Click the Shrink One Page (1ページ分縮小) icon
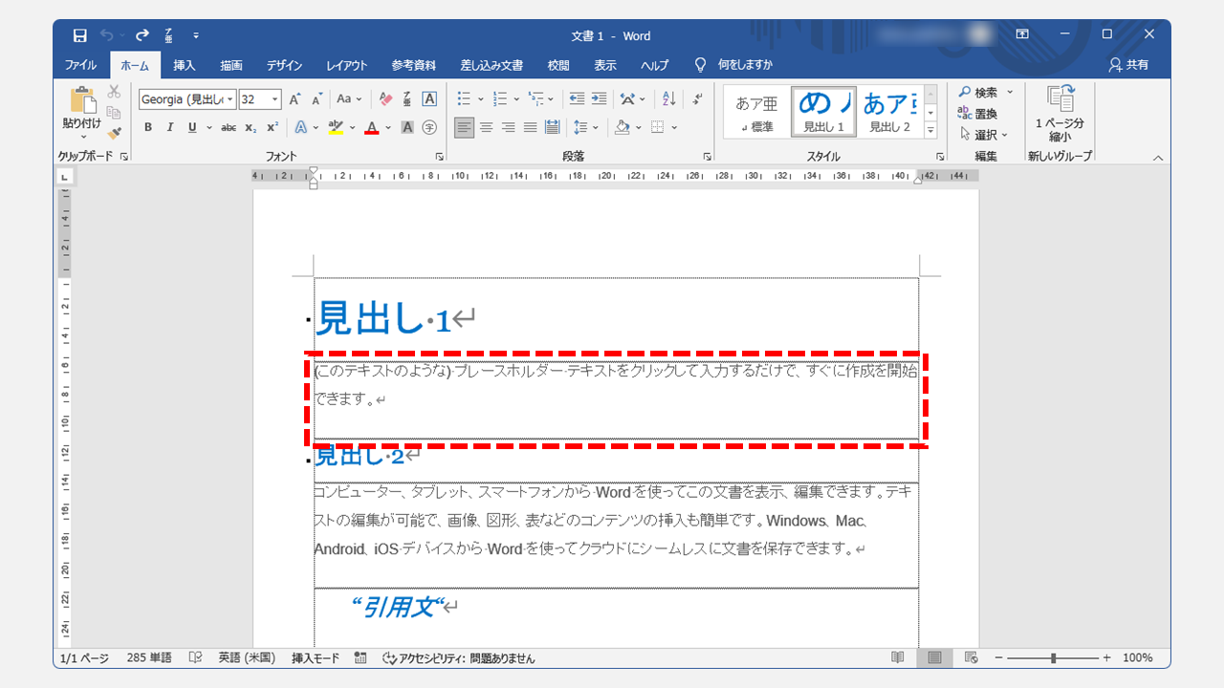 coord(1060,113)
